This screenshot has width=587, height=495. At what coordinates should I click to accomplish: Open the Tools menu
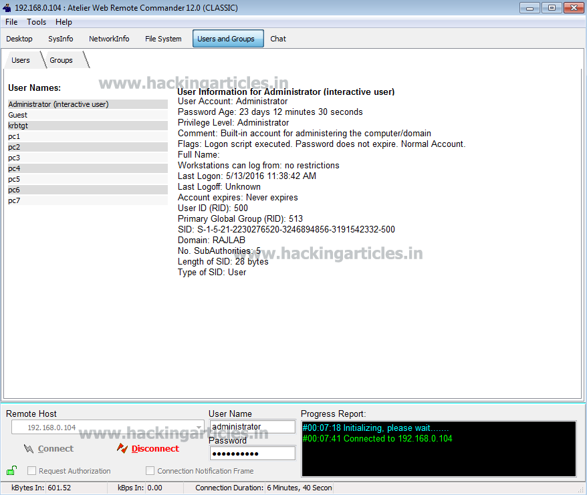pos(36,22)
